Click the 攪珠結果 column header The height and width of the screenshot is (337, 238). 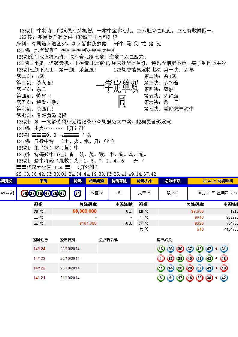pos(164,240)
